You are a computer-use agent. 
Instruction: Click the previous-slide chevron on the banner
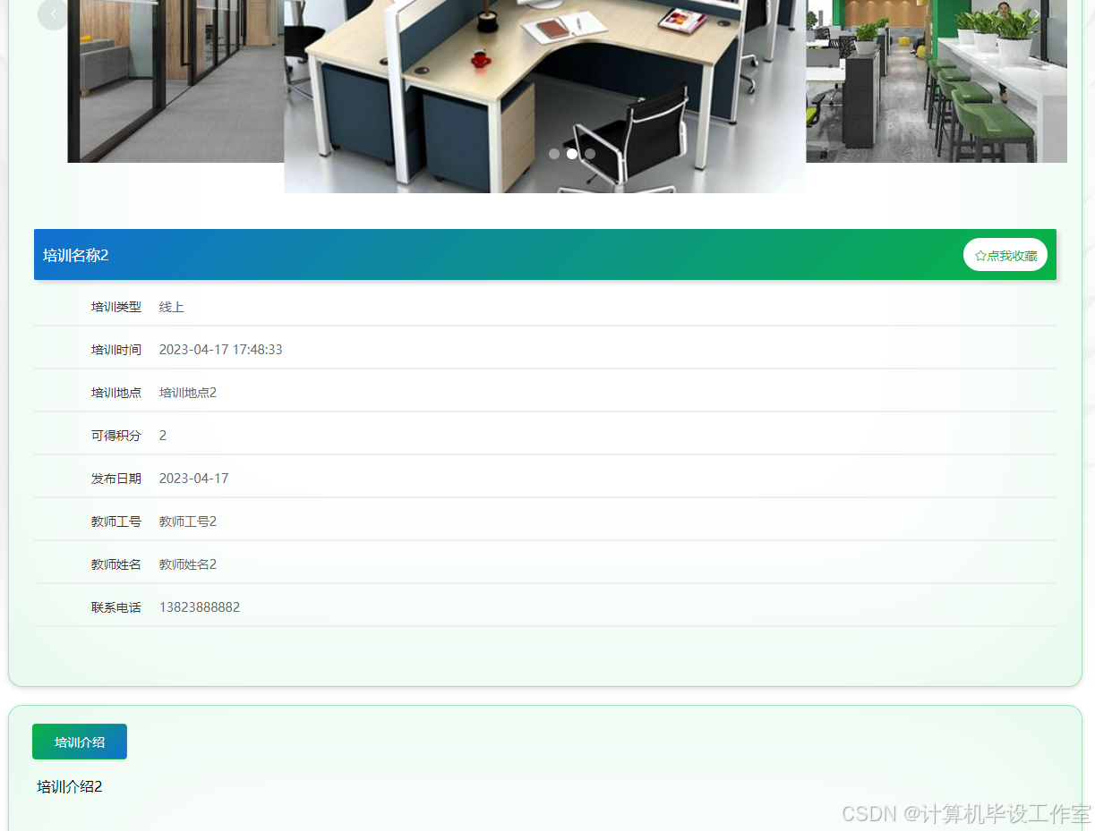[52, 13]
